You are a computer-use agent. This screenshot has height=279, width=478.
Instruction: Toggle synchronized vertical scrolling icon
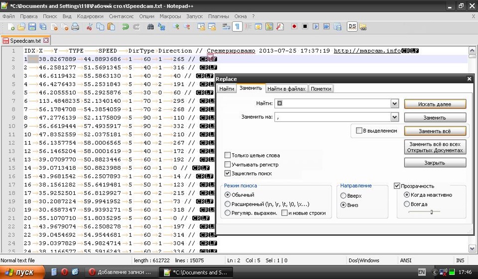point(201,27)
